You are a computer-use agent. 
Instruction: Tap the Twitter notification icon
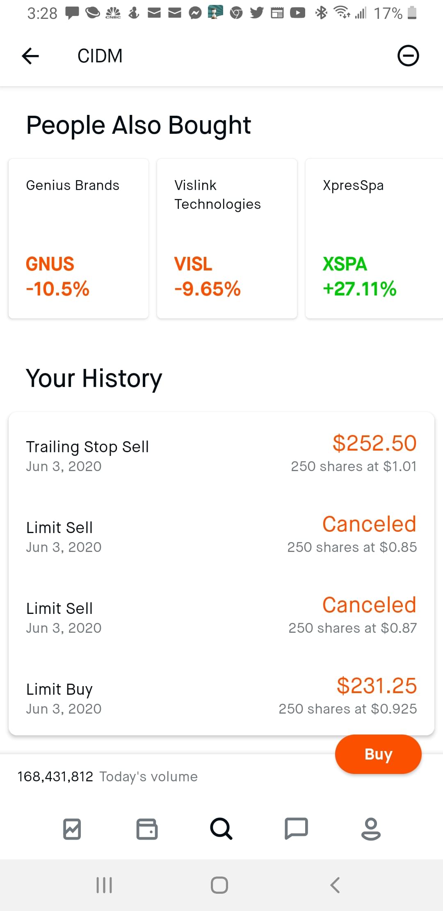pos(257,13)
